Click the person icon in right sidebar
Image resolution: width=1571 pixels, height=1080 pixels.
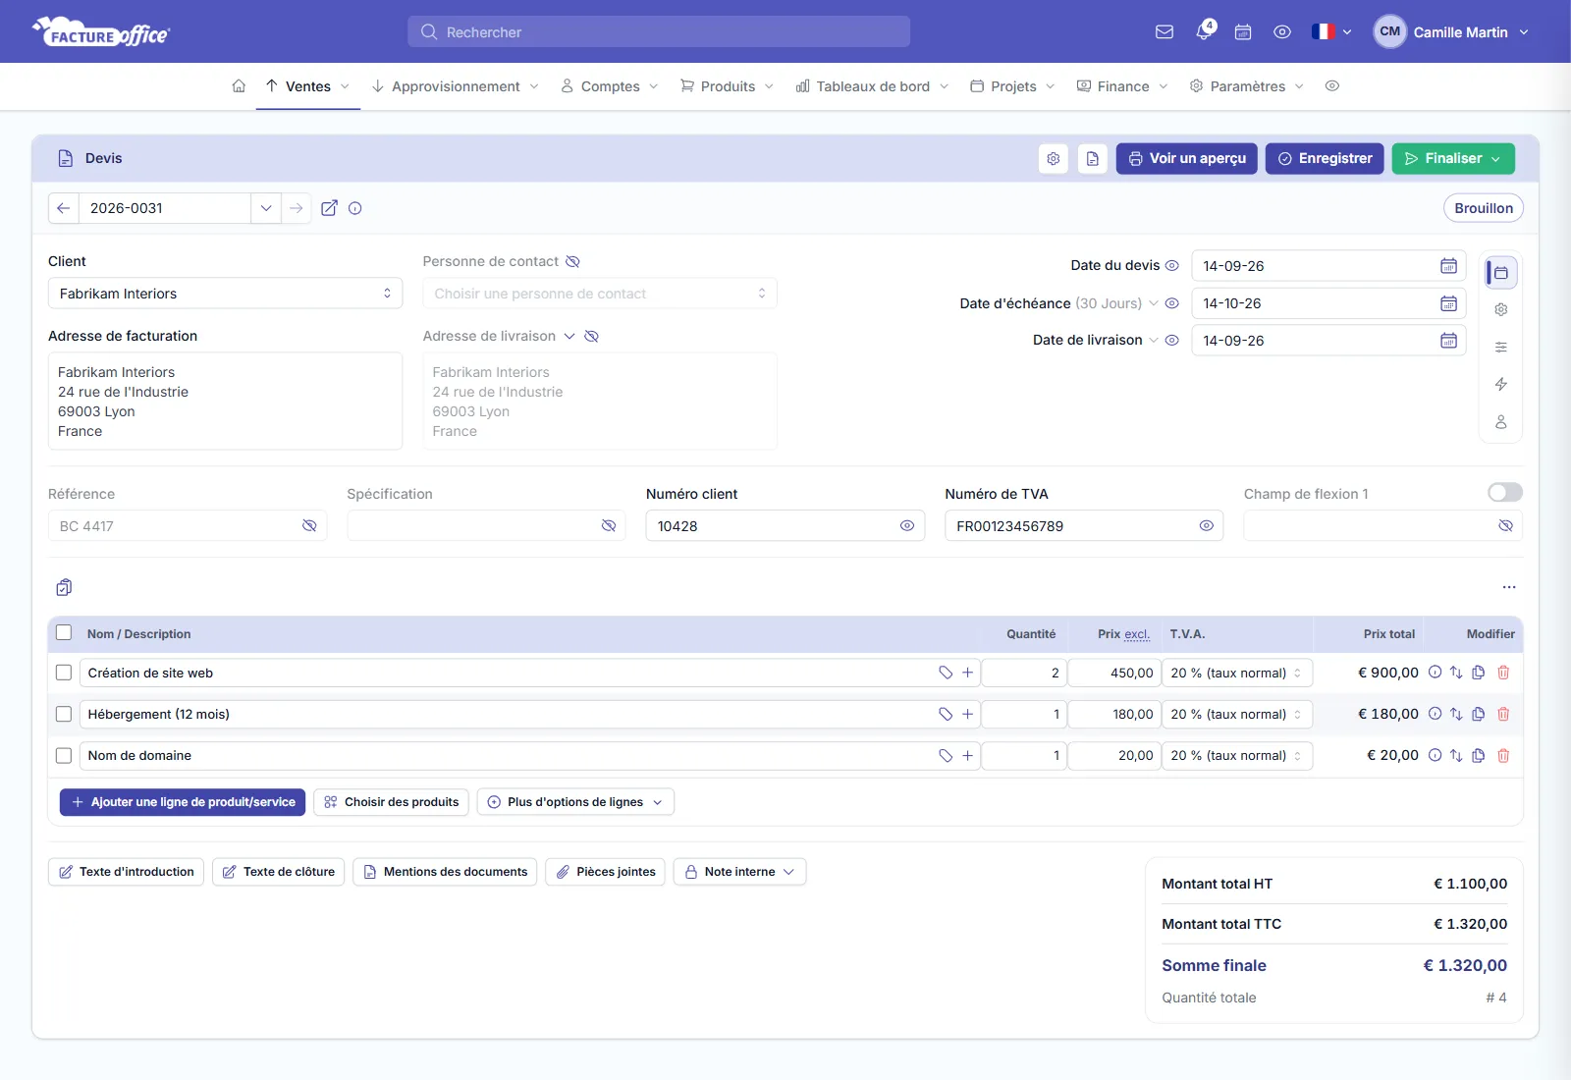(x=1501, y=421)
